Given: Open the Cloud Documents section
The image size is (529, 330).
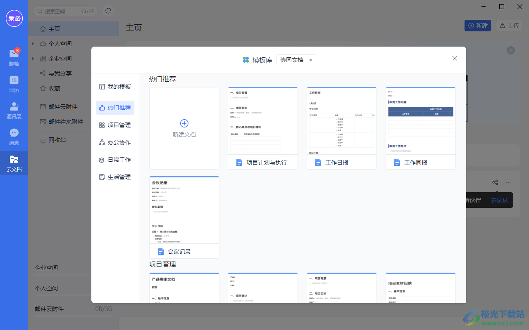Looking at the screenshot, I should (14, 163).
